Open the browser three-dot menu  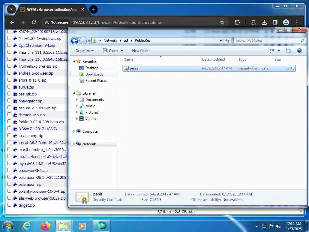coord(297,22)
